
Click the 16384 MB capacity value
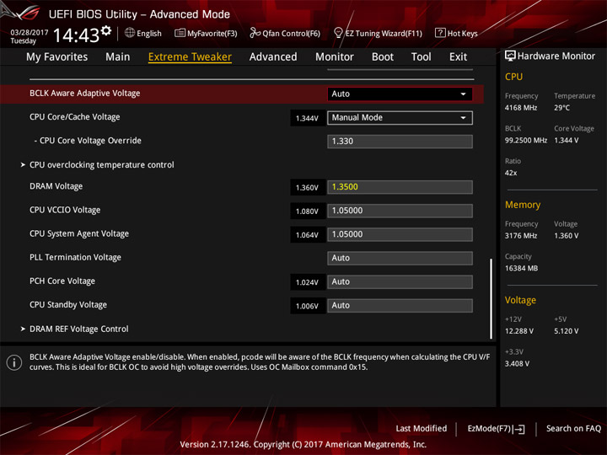[x=522, y=268]
